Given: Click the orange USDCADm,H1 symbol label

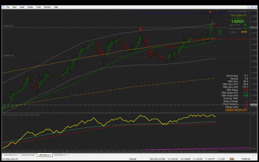Looking at the screenshot, I should [x=236, y=110].
